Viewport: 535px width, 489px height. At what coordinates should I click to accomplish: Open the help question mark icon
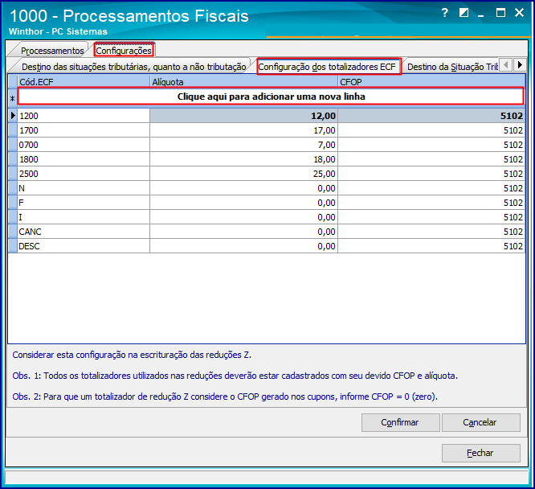pyautogui.click(x=444, y=13)
